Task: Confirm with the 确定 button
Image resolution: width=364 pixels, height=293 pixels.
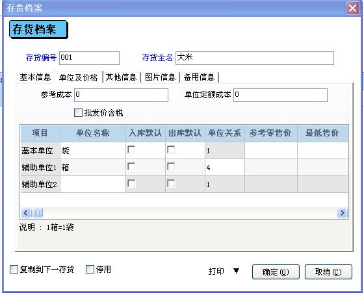Action: tap(276, 272)
